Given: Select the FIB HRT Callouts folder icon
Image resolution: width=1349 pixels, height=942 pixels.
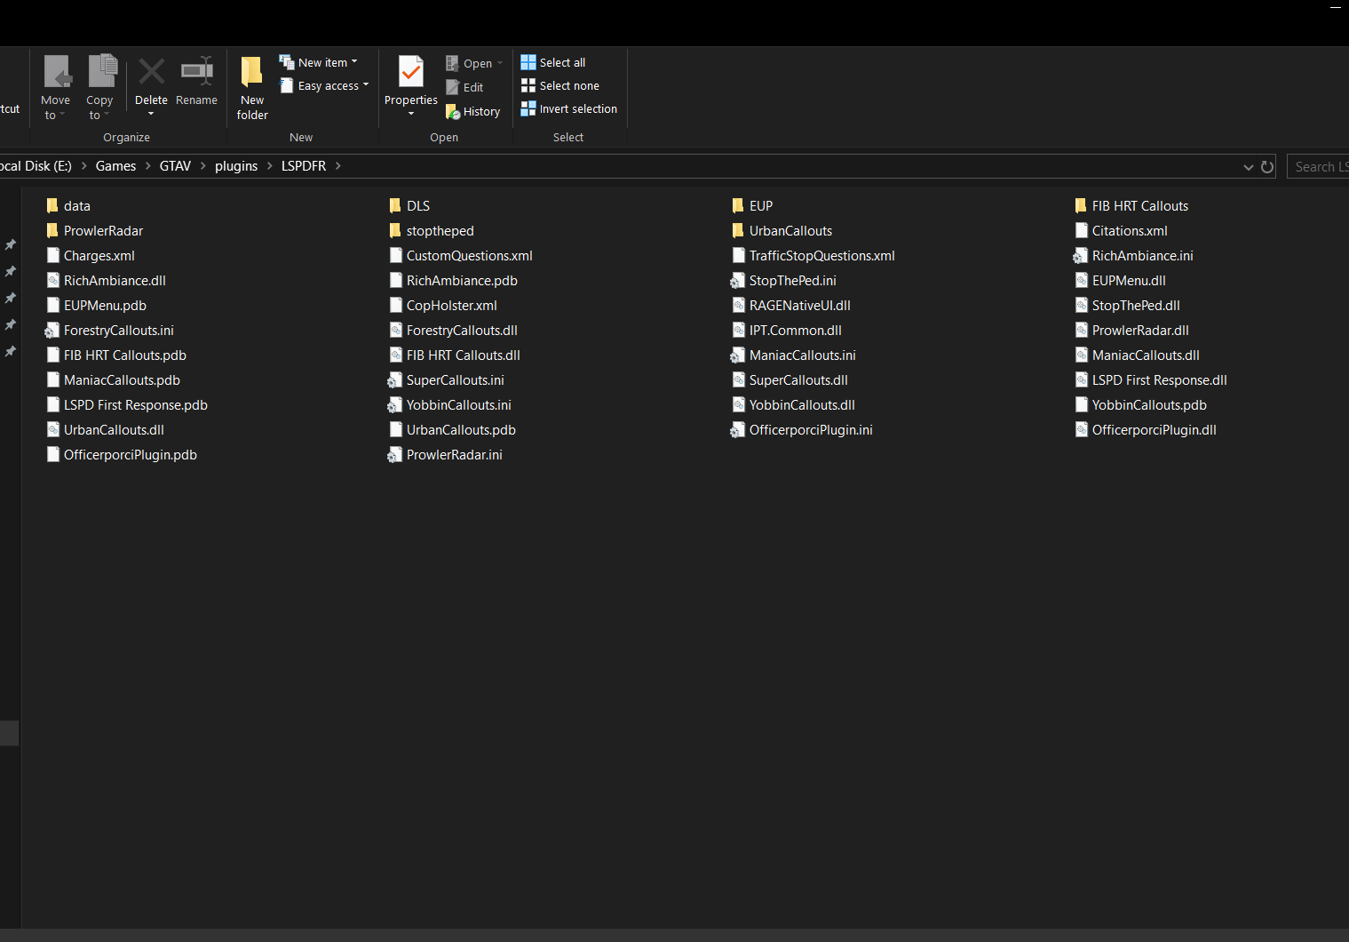Looking at the screenshot, I should click(1081, 205).
